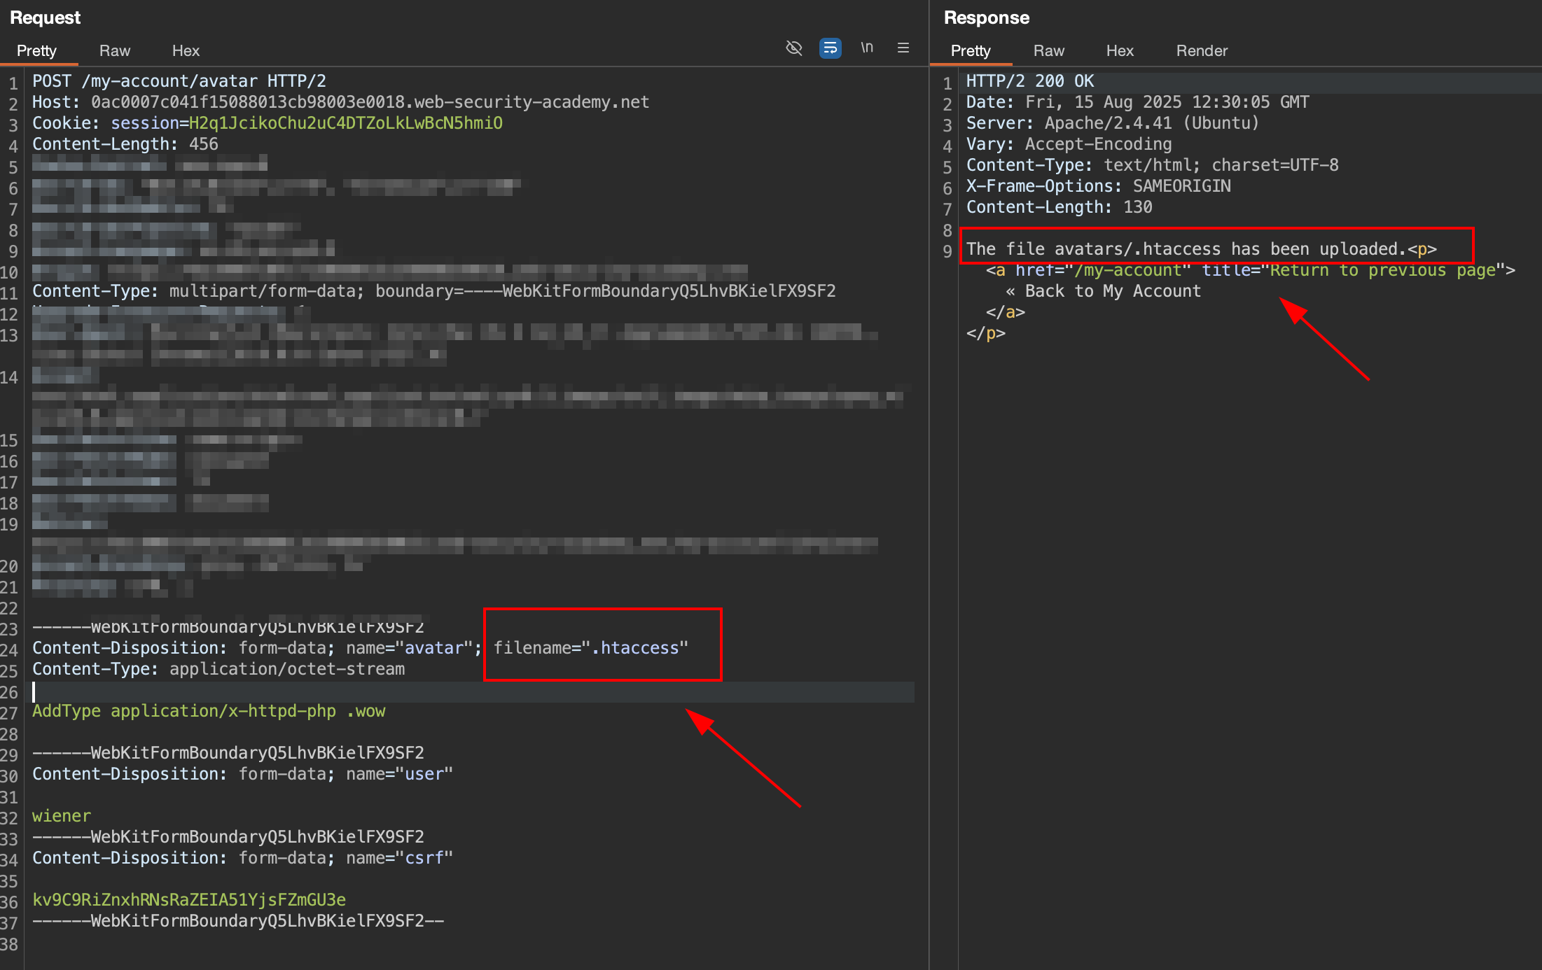
Task: Select the Request Pretty tab
Action: (x=36, y=50)
